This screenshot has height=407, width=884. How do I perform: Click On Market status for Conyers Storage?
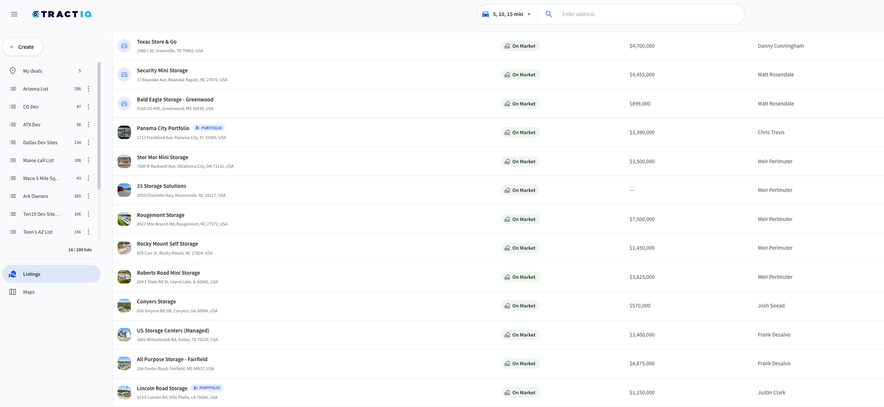click(520, 306)
